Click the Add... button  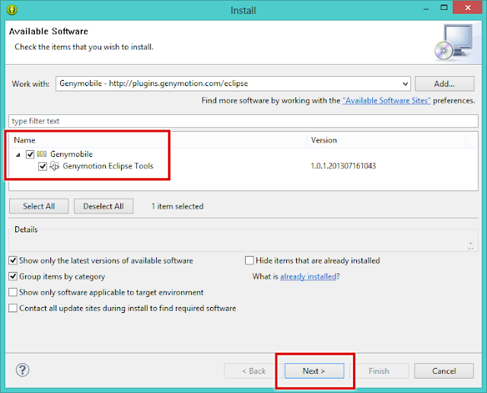(x=444, y=84)
